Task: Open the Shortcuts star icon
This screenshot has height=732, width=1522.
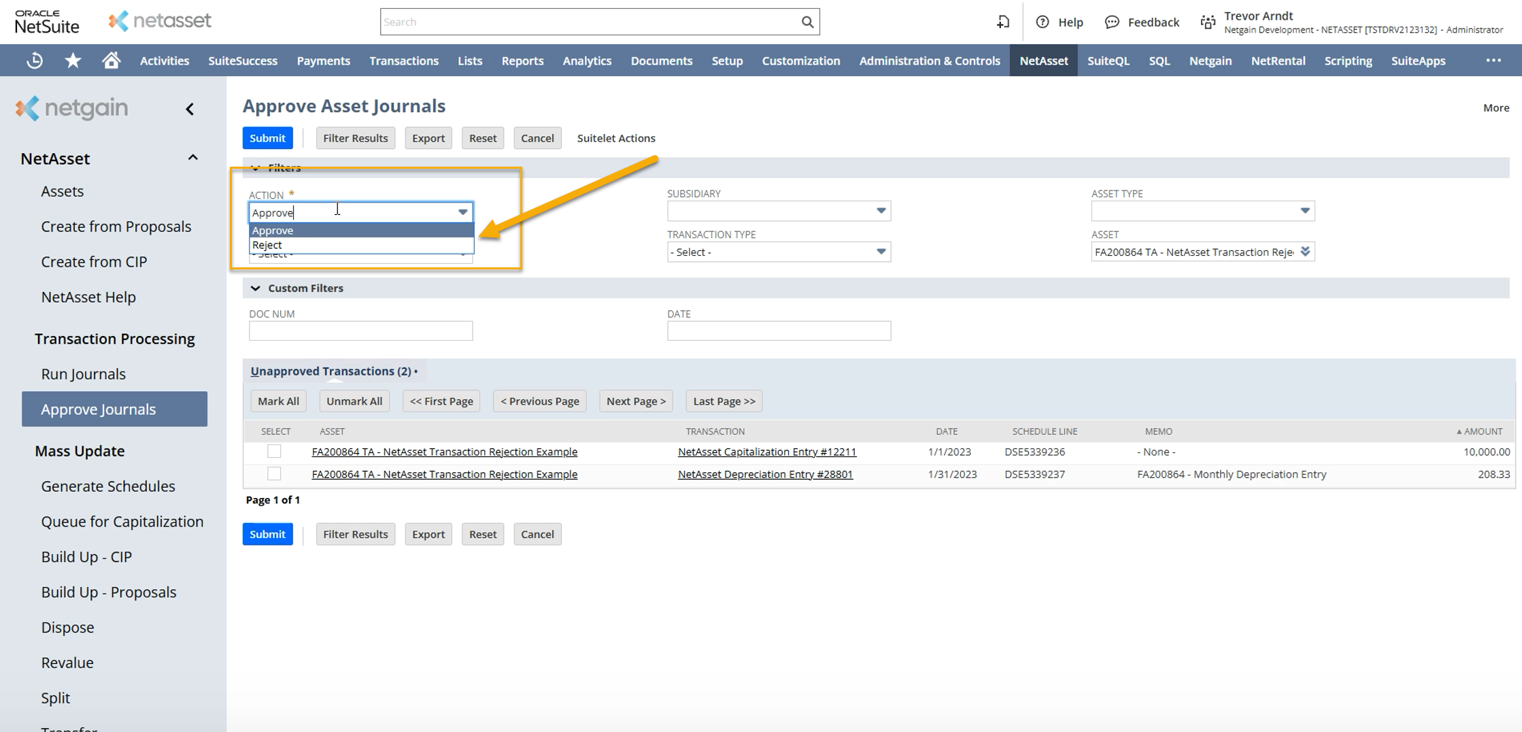Action: [73, 61]
